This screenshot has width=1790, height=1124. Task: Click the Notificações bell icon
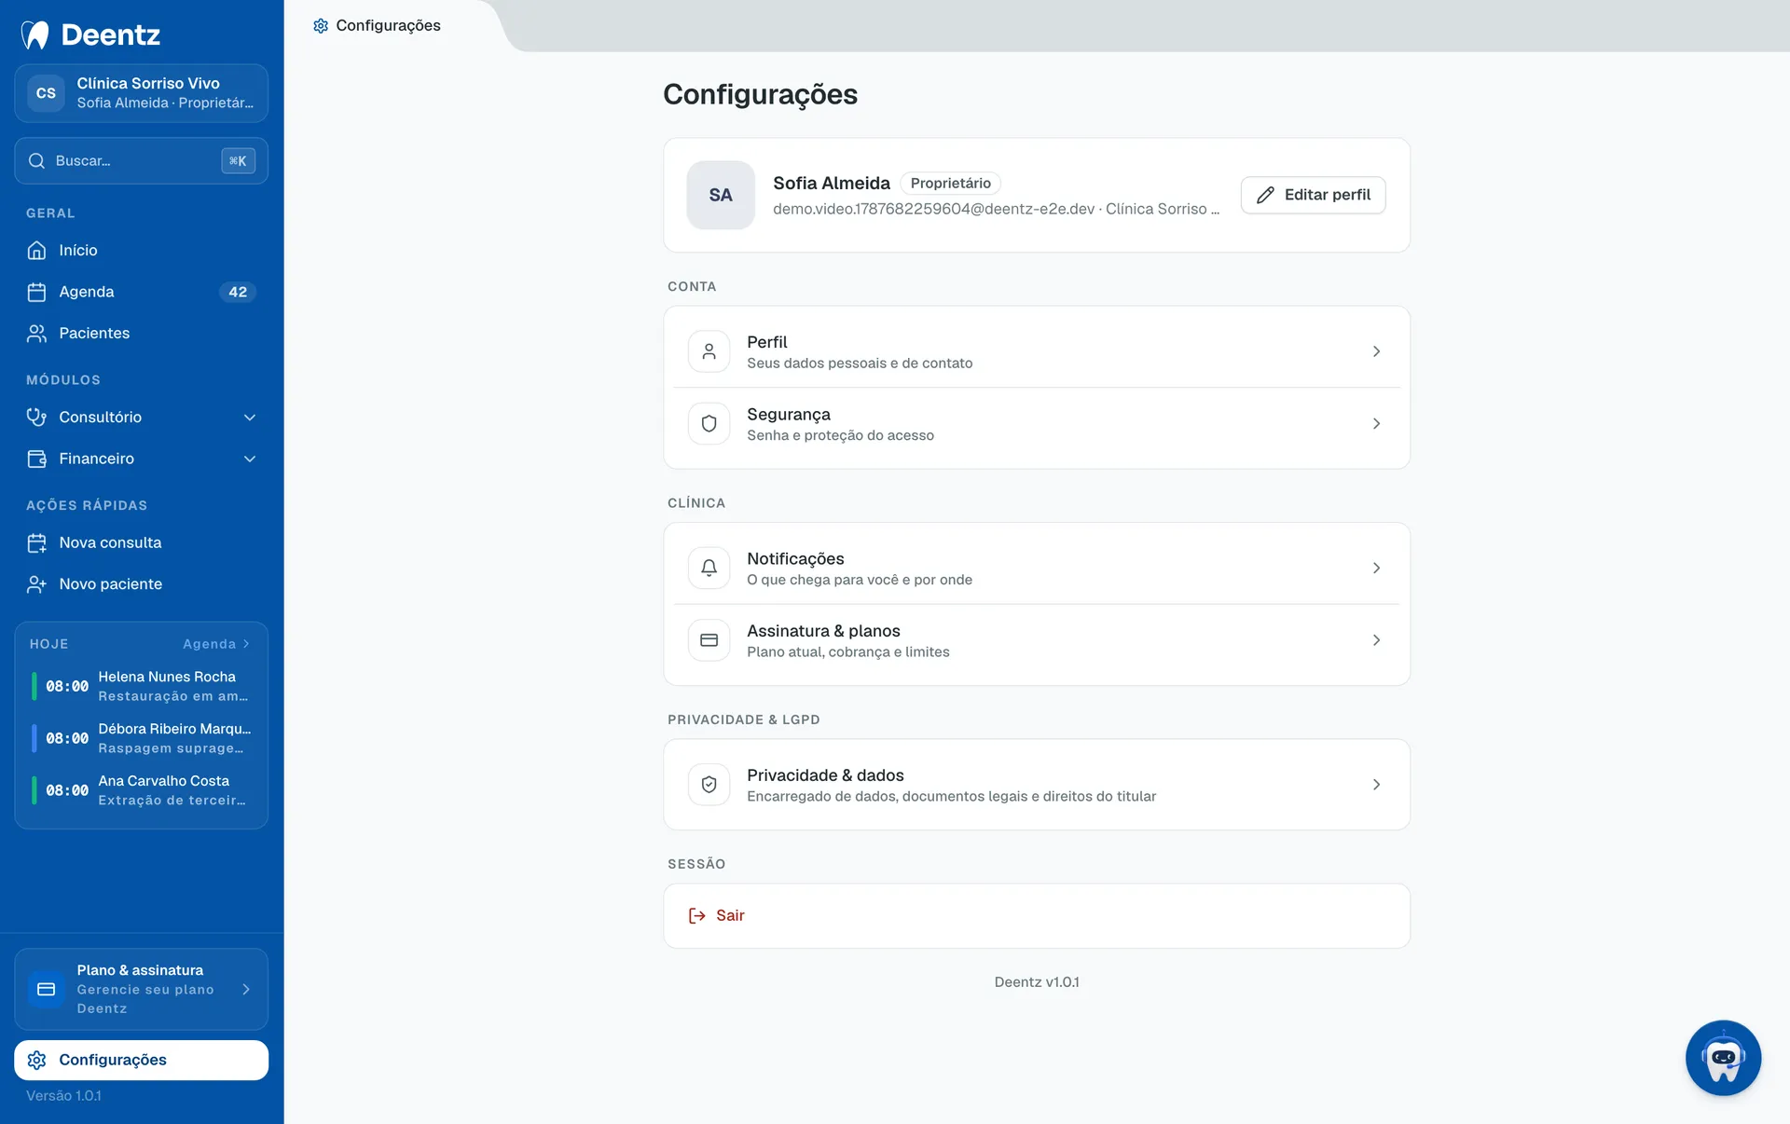pos(709,568)
